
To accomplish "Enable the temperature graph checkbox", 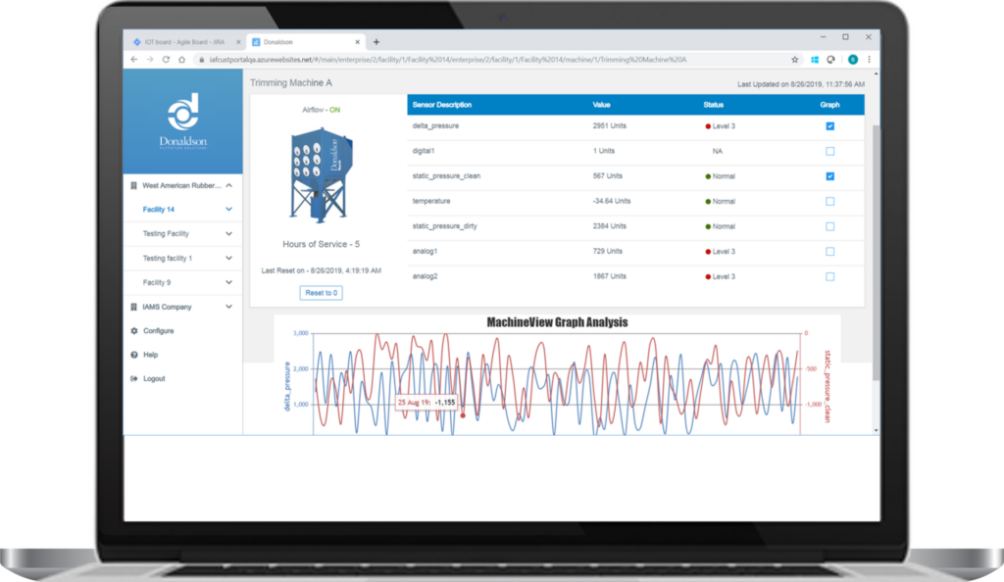I will (830, 202).
